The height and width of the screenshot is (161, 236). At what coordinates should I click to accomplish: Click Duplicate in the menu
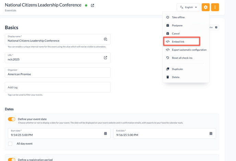[186, 69]
